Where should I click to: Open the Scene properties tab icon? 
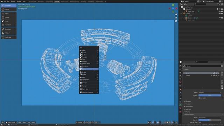(x=180, y=79)
